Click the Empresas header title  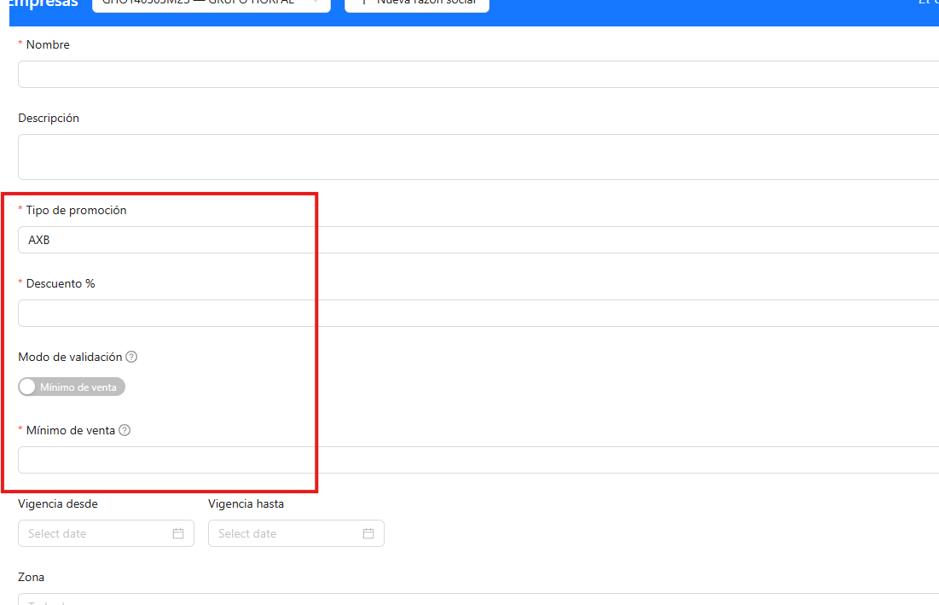[x=43, y=3]
